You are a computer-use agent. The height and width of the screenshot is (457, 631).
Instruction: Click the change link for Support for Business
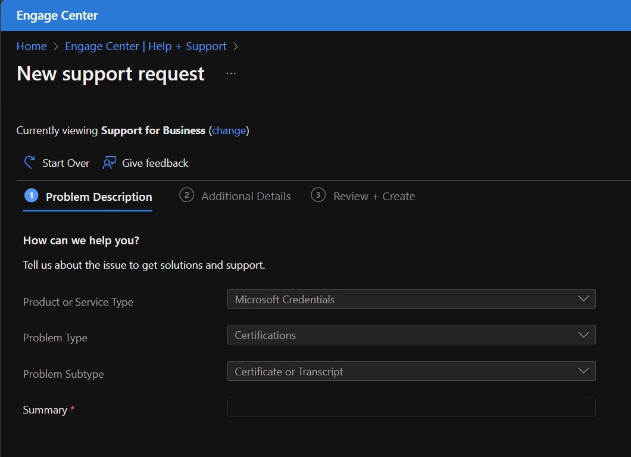pyautogui.click(x=229, y=130)
